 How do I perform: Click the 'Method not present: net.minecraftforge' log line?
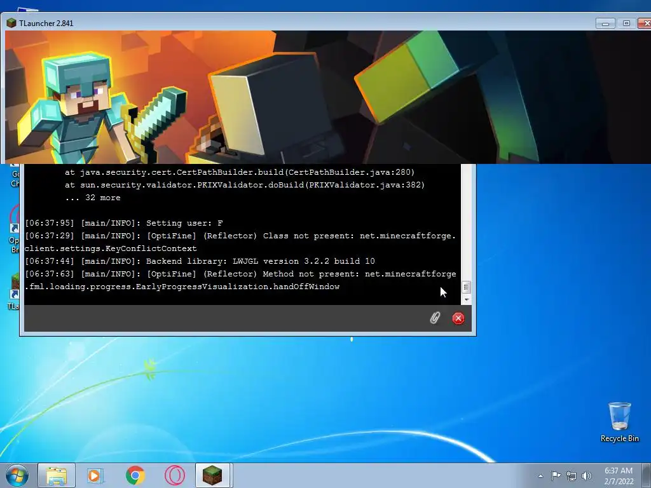click(x=240, y=274)
